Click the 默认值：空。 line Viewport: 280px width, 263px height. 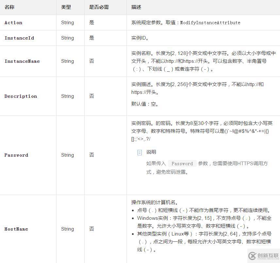tap(145, 104)
